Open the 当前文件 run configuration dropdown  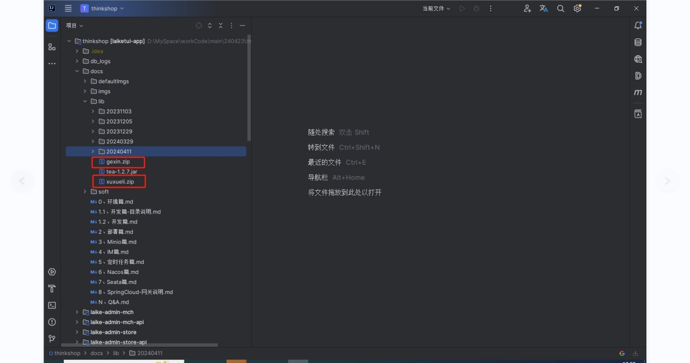[x=436, y=9]
